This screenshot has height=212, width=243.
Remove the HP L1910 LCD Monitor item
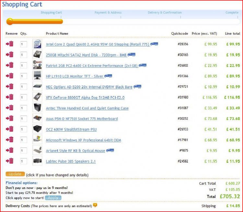10,76
